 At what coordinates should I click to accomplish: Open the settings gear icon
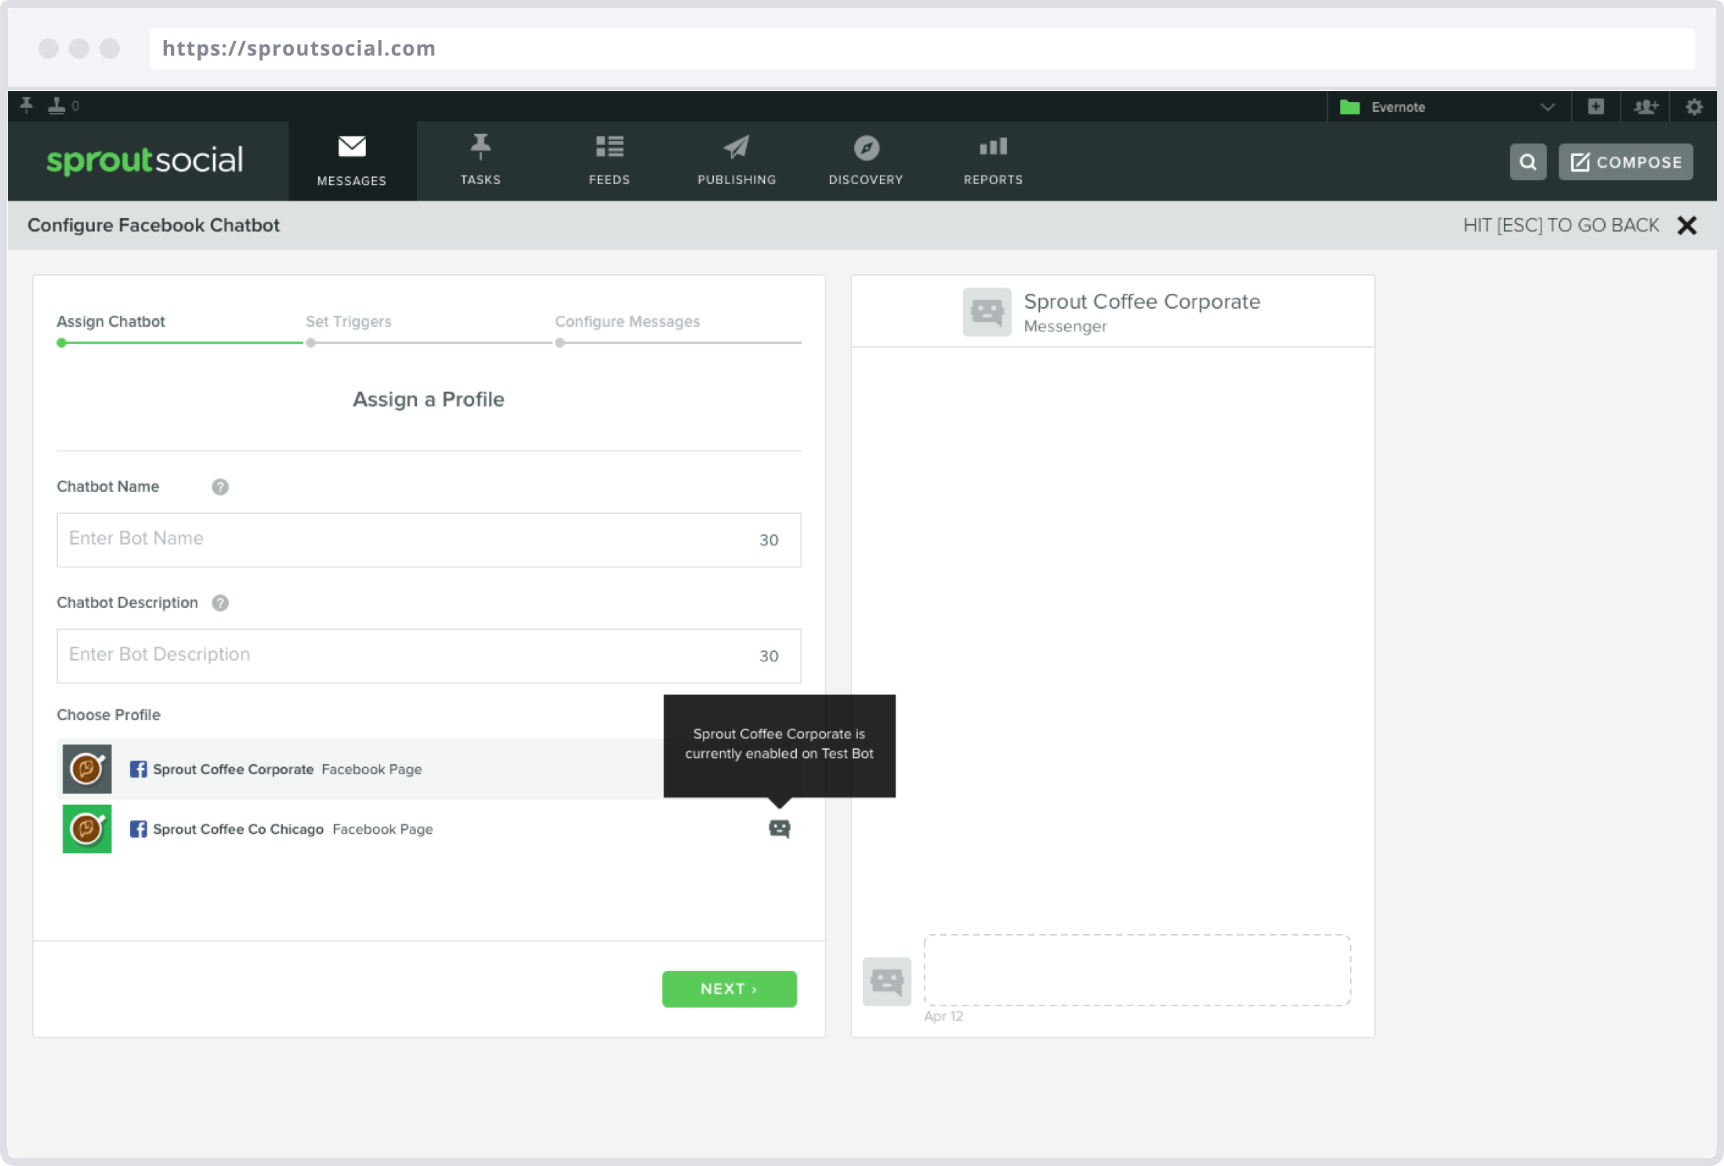pos(1694,107)
